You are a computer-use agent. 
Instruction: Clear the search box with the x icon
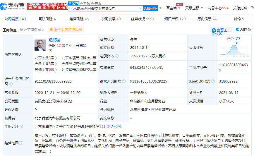140,8
